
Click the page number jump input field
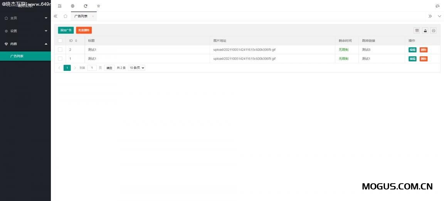pos(92,68)
